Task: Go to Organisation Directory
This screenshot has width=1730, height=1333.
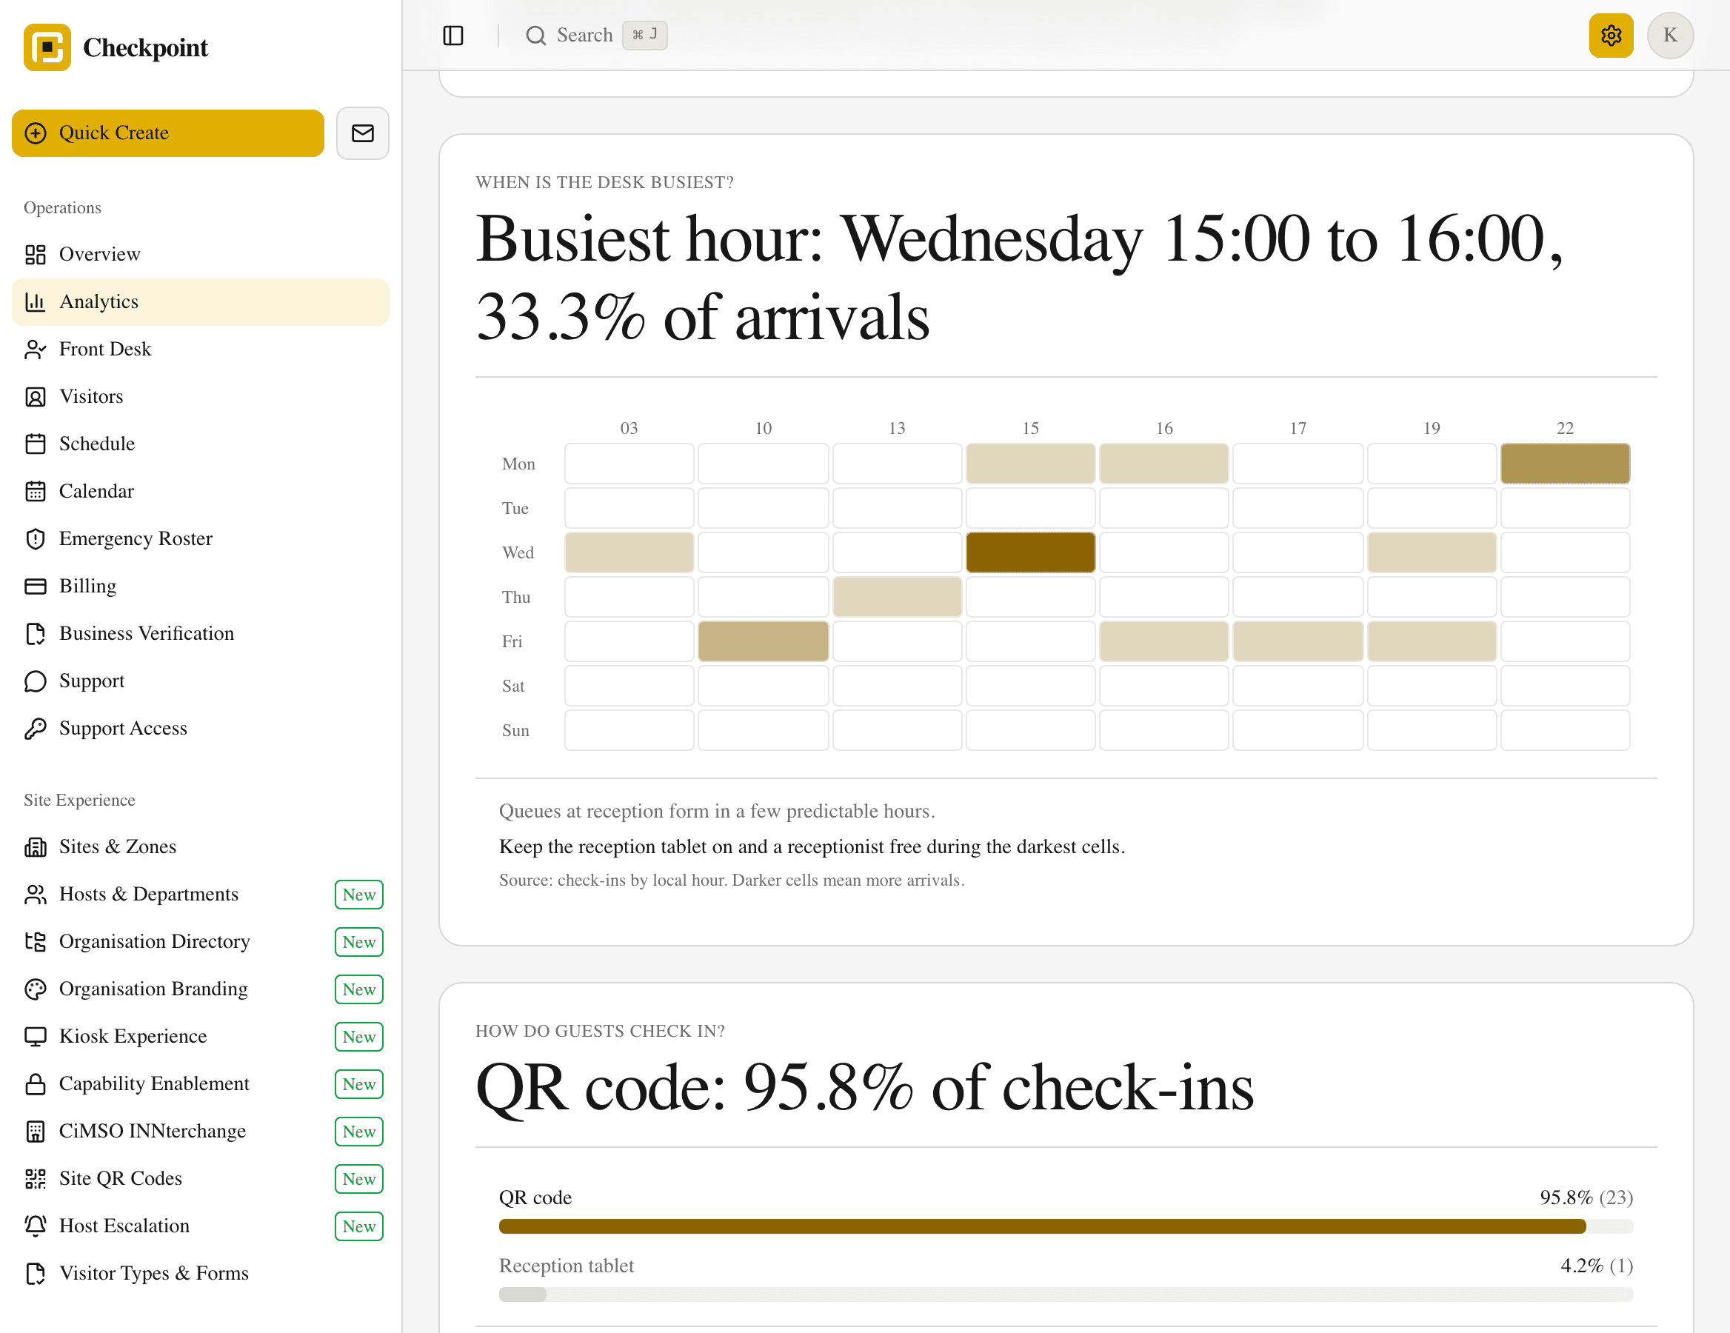Action: [201, 942]
